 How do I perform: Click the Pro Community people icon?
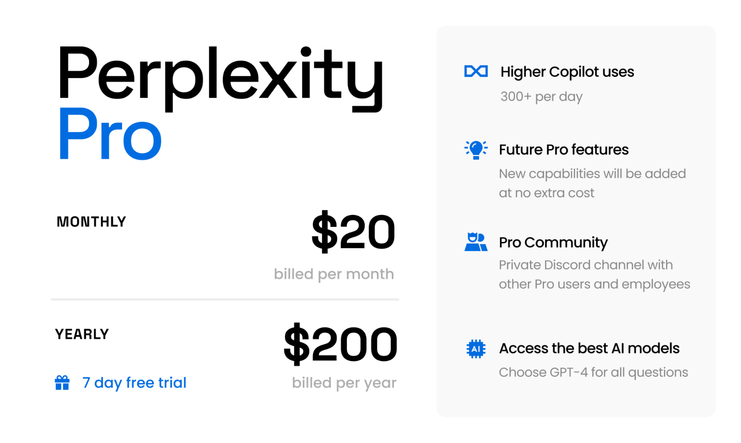[476, 242]
